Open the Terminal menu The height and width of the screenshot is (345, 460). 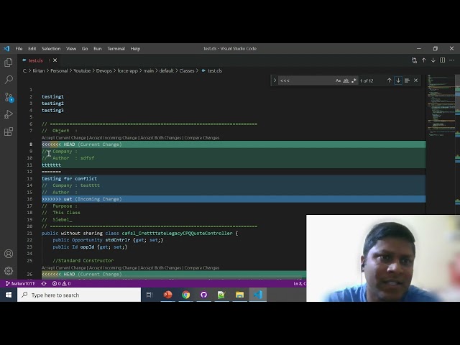click(116, 49)
